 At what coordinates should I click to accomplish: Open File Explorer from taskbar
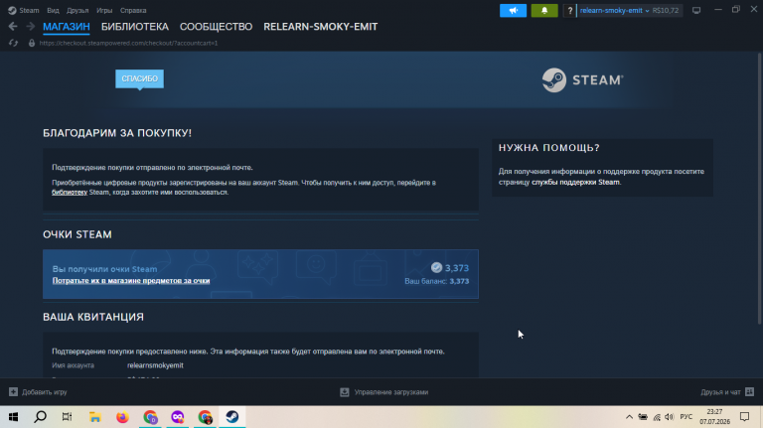pos(95,417)
